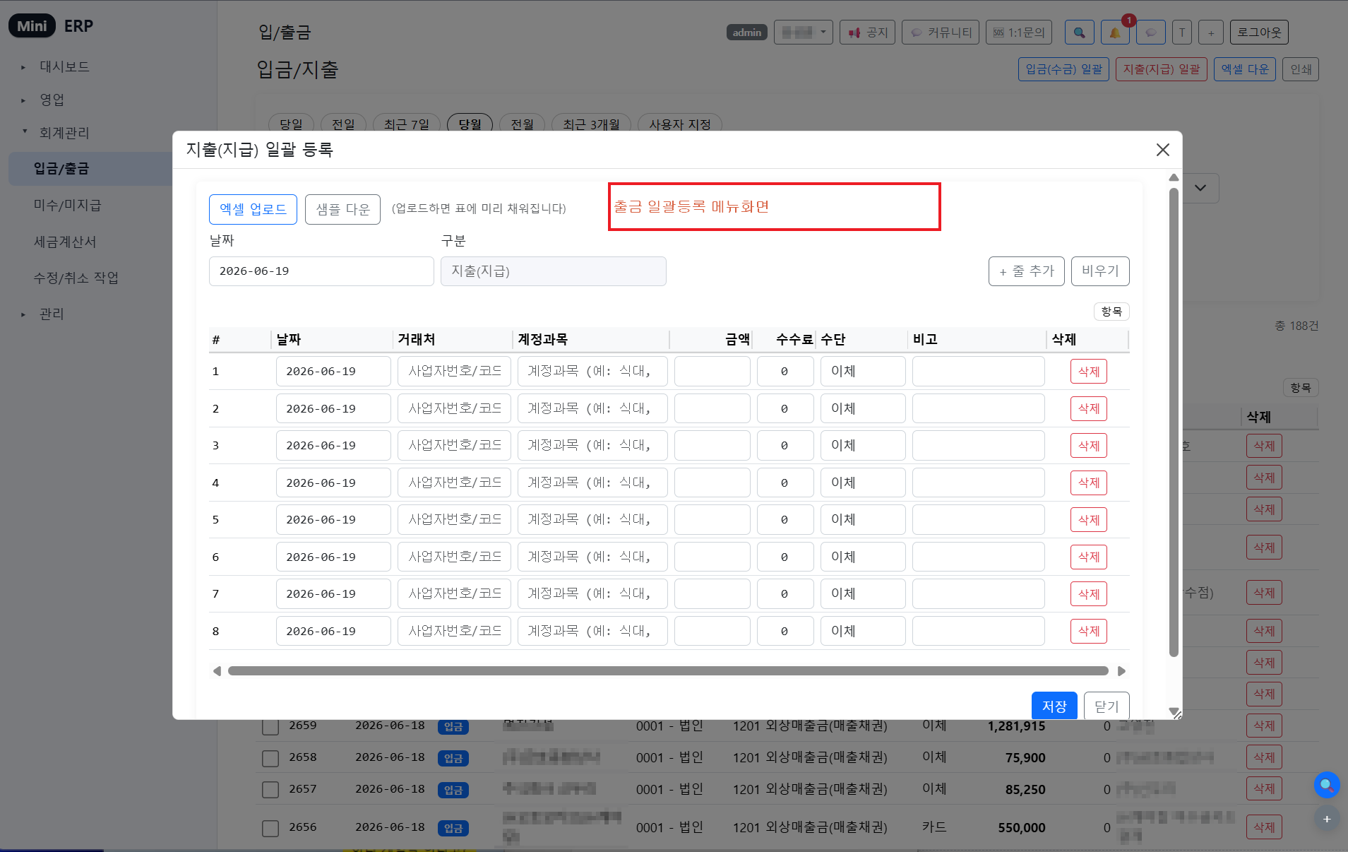Click 로그아웃 button
The image size is (1348, 852).
coord(1259,32)
